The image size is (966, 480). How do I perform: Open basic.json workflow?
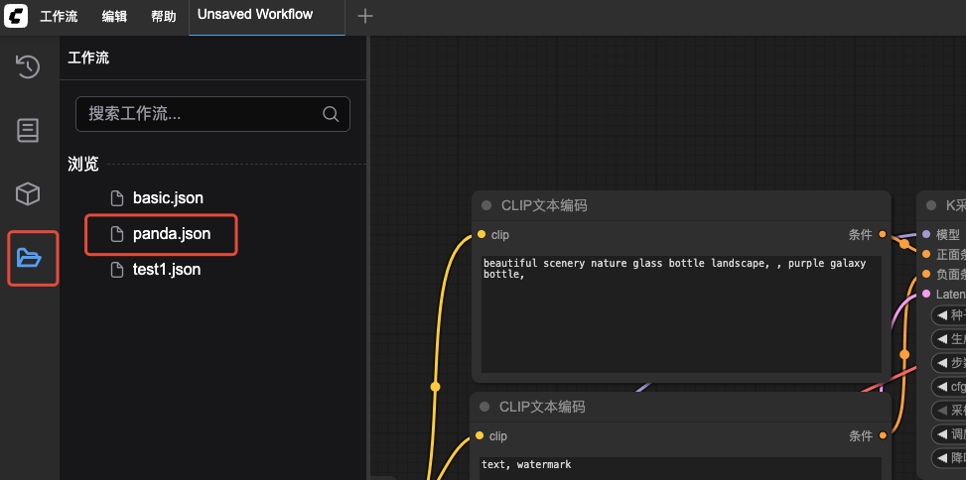(x=168, y=198)
